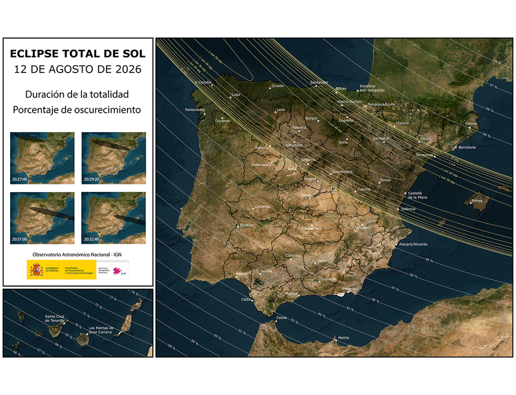Click the Girona city label
Screen dimensions: 516x395
point(471,123)
